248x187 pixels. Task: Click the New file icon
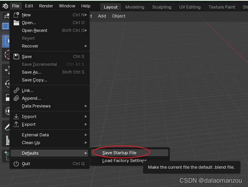click(x=16, y=15)
